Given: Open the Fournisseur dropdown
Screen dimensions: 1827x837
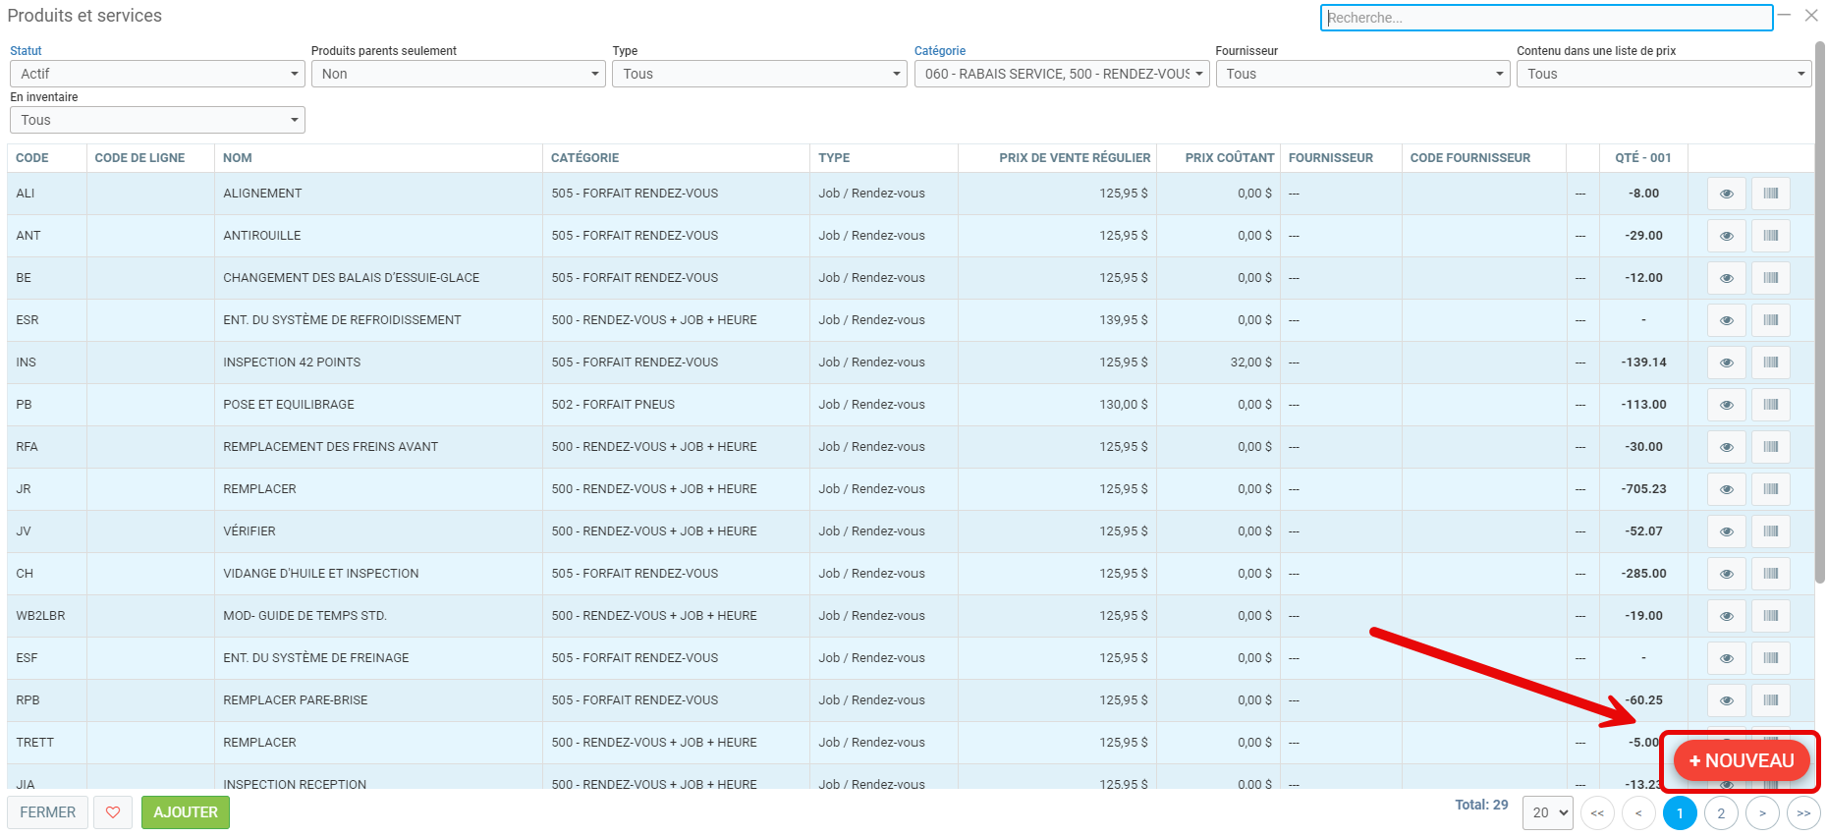Looking at the screenshot, I should pyautogui.click(x=1362, y=74).
